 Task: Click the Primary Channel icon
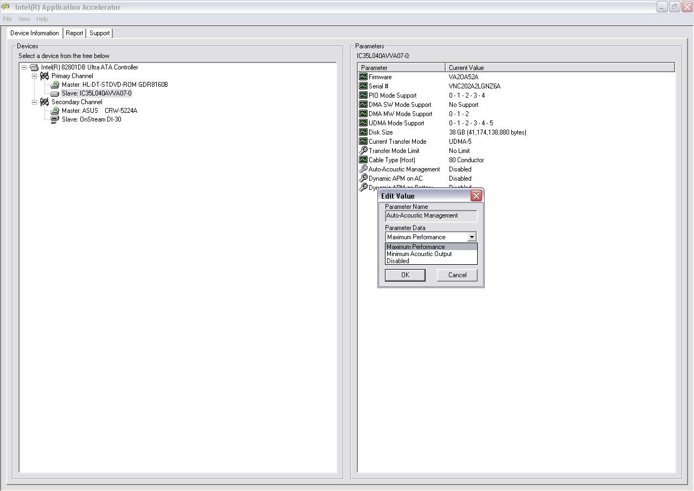click(44, 76)
